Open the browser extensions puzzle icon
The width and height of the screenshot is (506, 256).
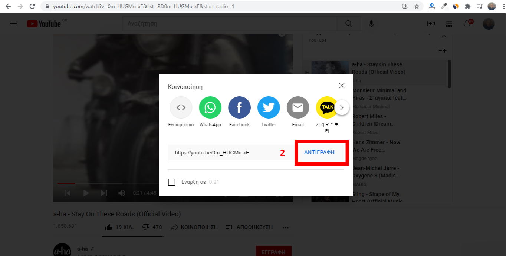pos(467,6)
